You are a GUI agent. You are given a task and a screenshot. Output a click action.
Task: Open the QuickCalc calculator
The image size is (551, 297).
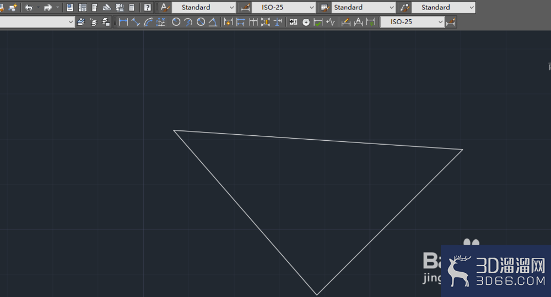[x=132, y=7]
